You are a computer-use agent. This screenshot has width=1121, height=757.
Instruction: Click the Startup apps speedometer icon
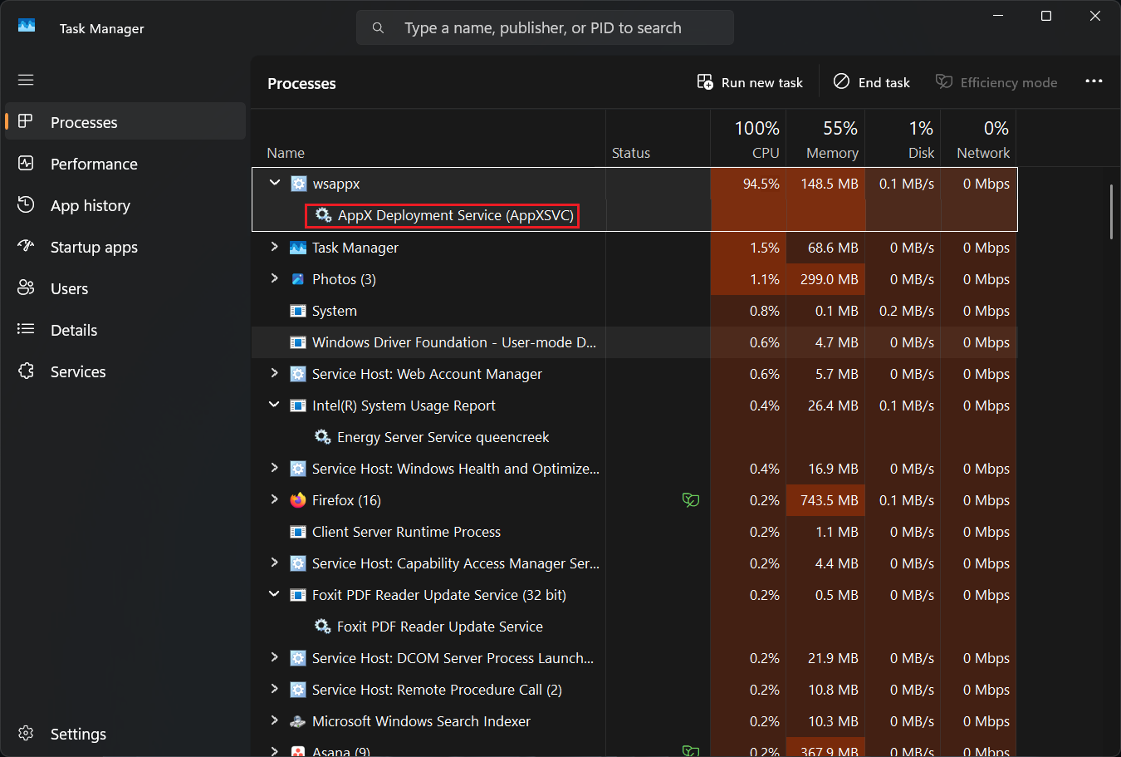tap(26, 247)
